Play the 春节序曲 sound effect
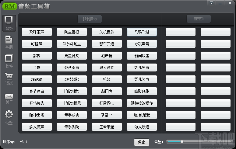 tap(37, 91)
